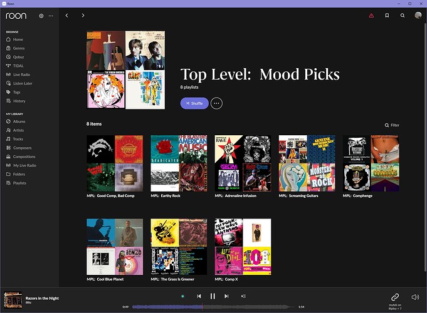This screenshot has width=427, height=313.
Task: Click the Compositions icon in sidebar
Action: tap(8, 156)
